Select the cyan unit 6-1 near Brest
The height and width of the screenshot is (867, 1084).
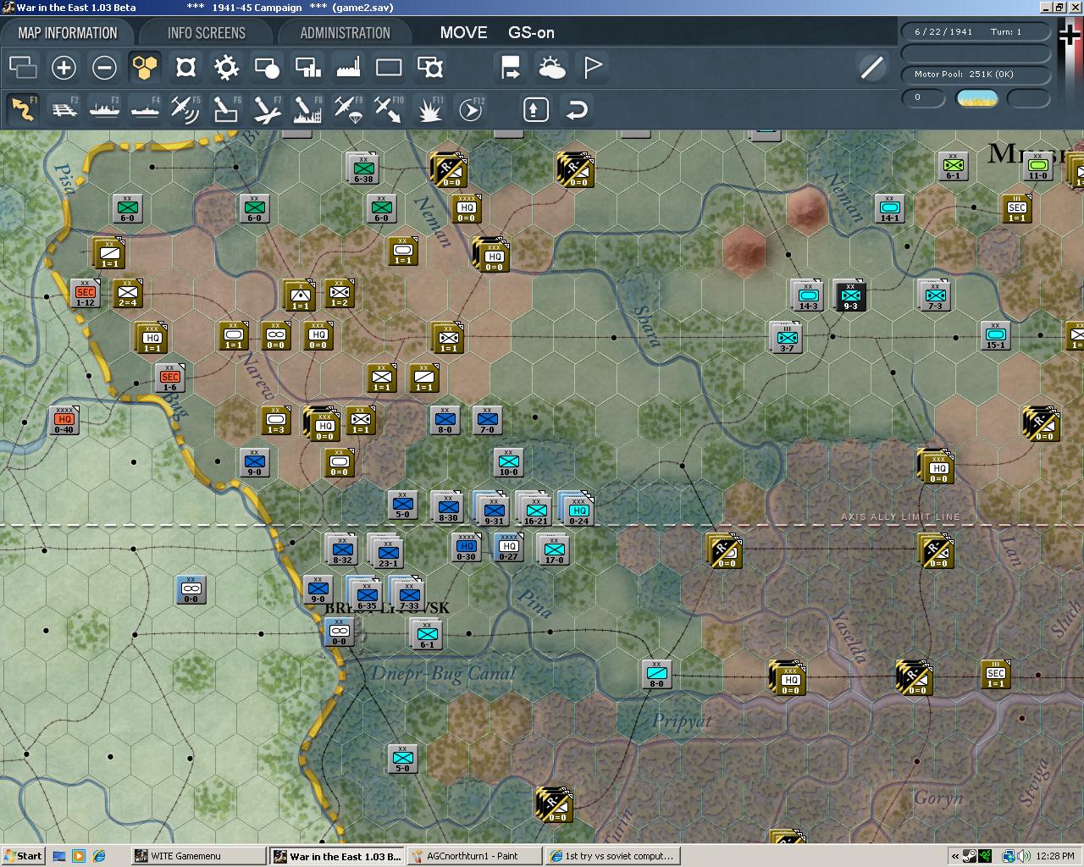coord(427,634)
